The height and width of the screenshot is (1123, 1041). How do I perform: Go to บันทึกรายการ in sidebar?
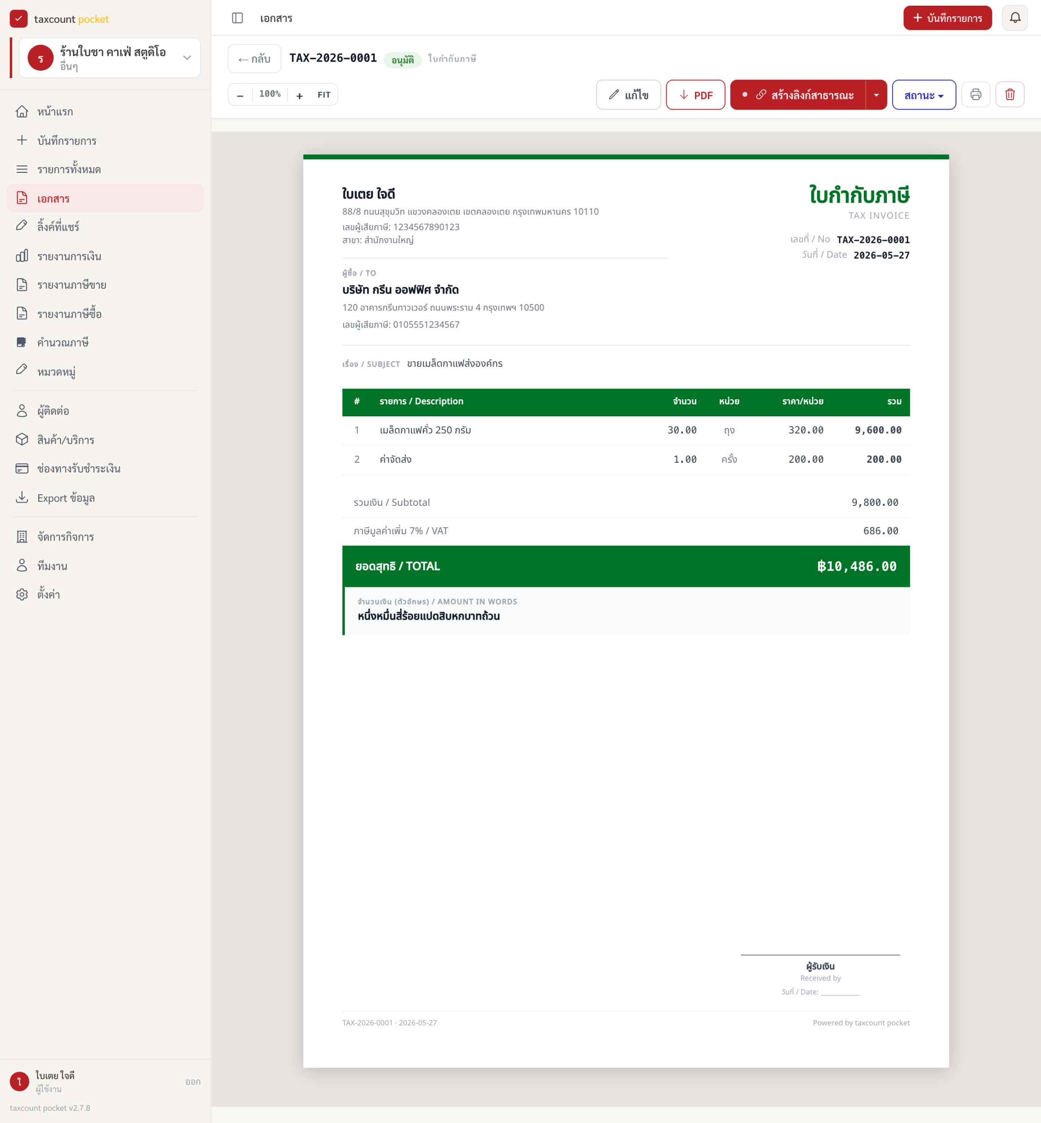(105, 140)
